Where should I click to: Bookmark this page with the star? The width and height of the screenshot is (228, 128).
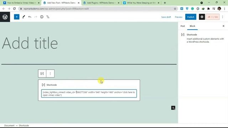(175, 9)
